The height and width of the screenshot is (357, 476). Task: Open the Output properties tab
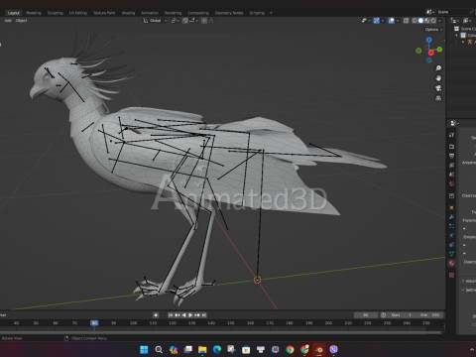[x=451, y=156]
